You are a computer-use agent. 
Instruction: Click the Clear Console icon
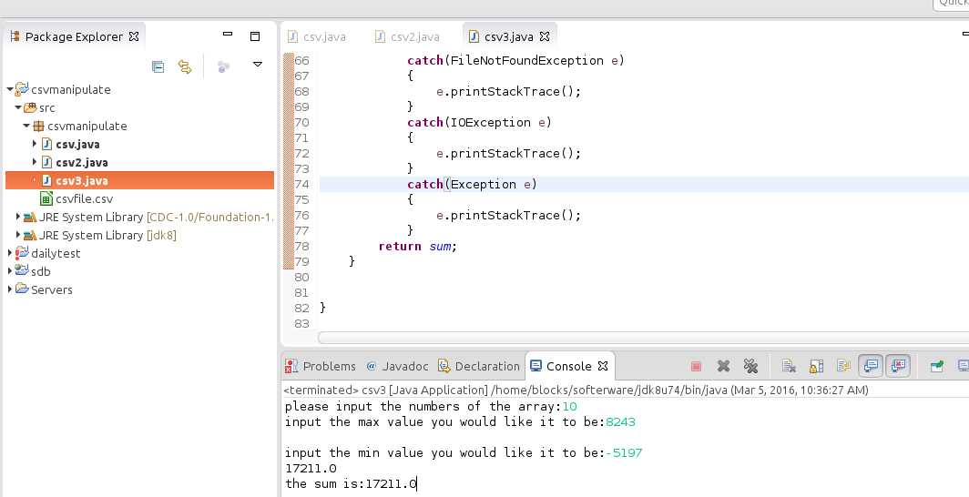pos(789,366)
